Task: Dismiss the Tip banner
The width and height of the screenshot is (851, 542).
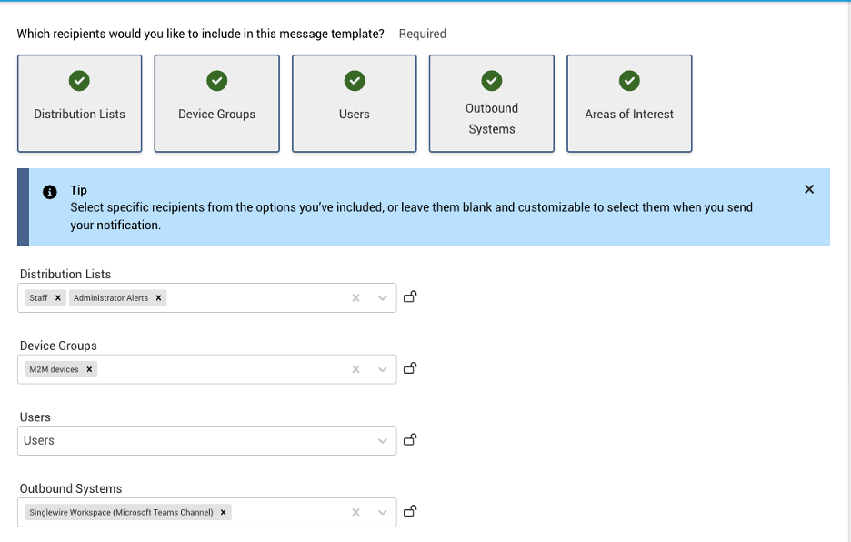Action: tap(809, 189)
